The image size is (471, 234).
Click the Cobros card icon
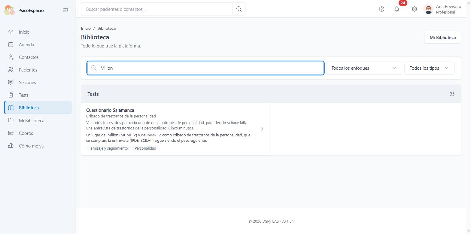[x=11, y=133]
